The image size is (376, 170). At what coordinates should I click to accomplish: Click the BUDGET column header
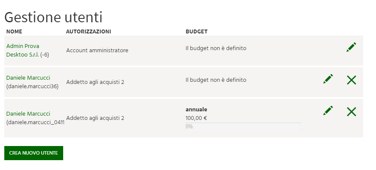pos(197,32)
